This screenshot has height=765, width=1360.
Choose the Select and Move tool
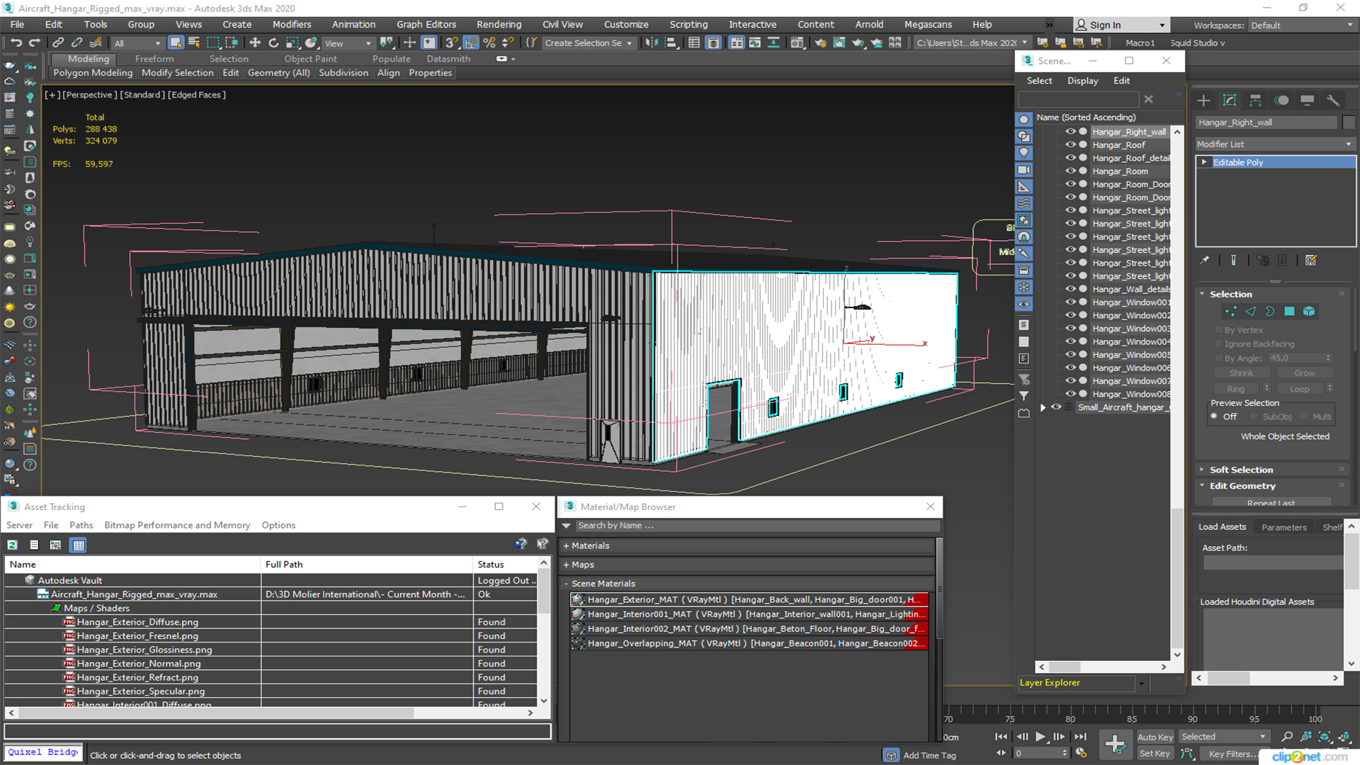tap(255, 43)
